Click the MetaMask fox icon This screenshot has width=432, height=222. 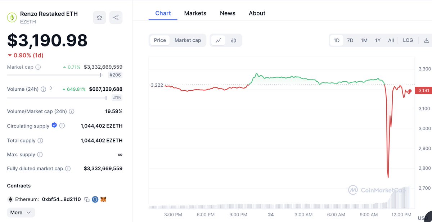103,199
